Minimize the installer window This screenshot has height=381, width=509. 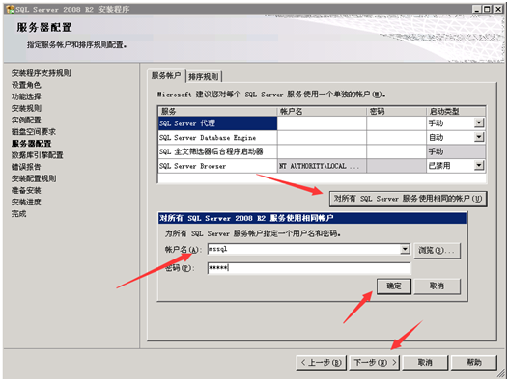tap(476, 9)
